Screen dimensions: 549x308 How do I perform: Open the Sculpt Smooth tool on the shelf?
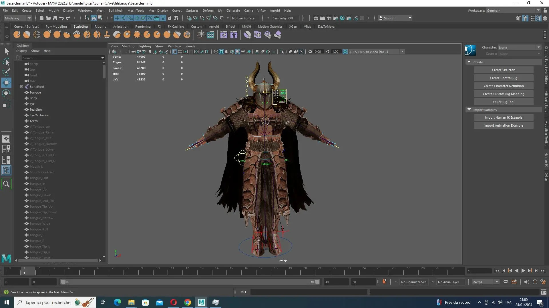(x=26, y=35)
